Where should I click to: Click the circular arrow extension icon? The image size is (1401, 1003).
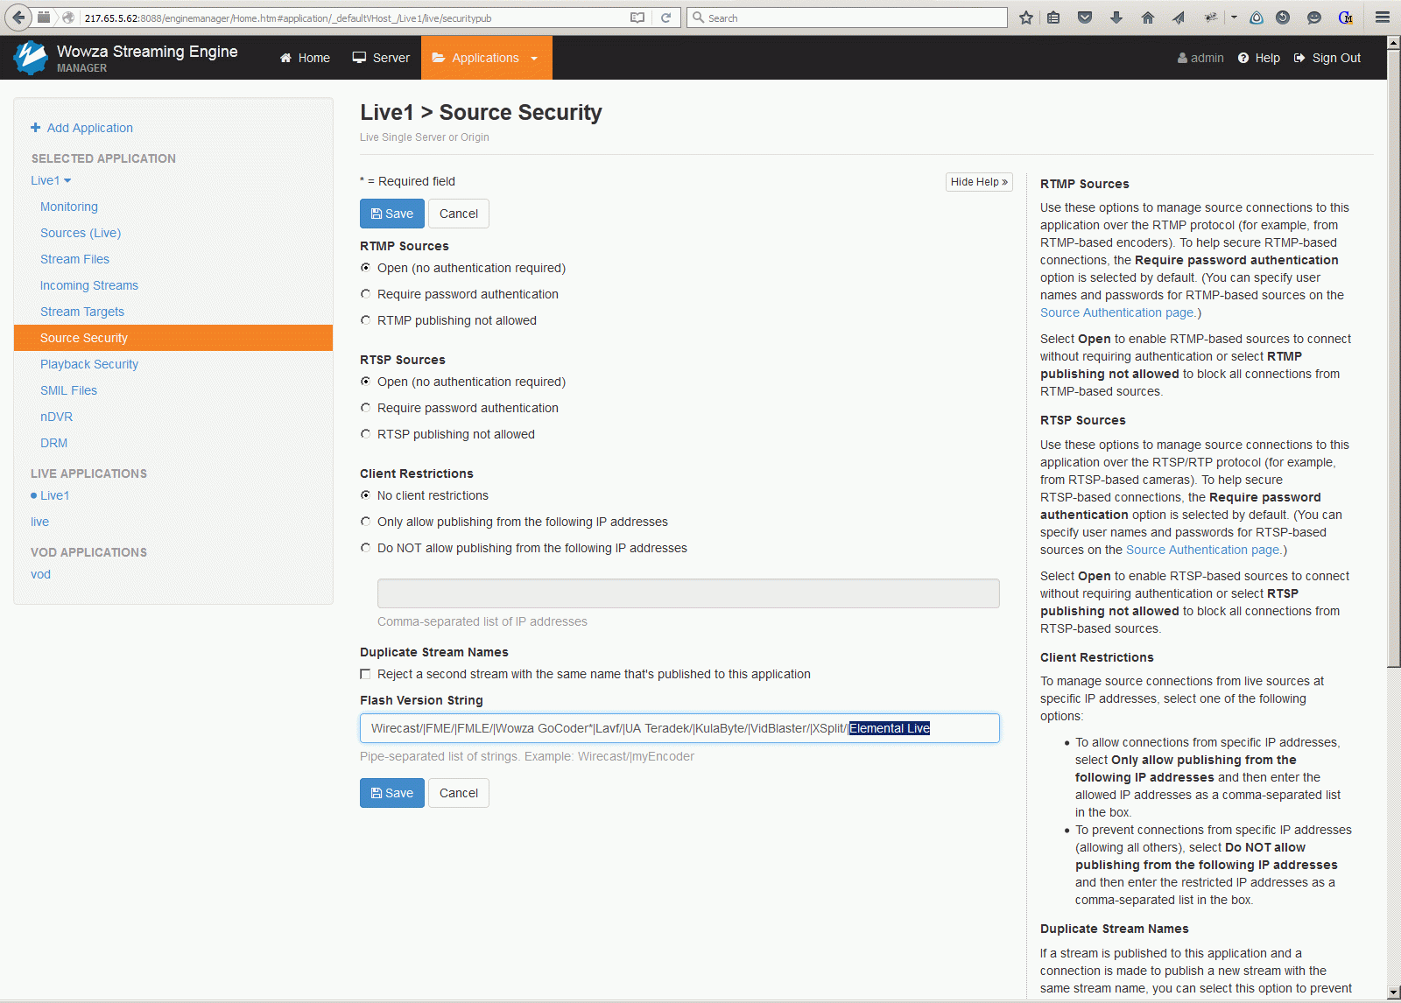[1283, 18]
